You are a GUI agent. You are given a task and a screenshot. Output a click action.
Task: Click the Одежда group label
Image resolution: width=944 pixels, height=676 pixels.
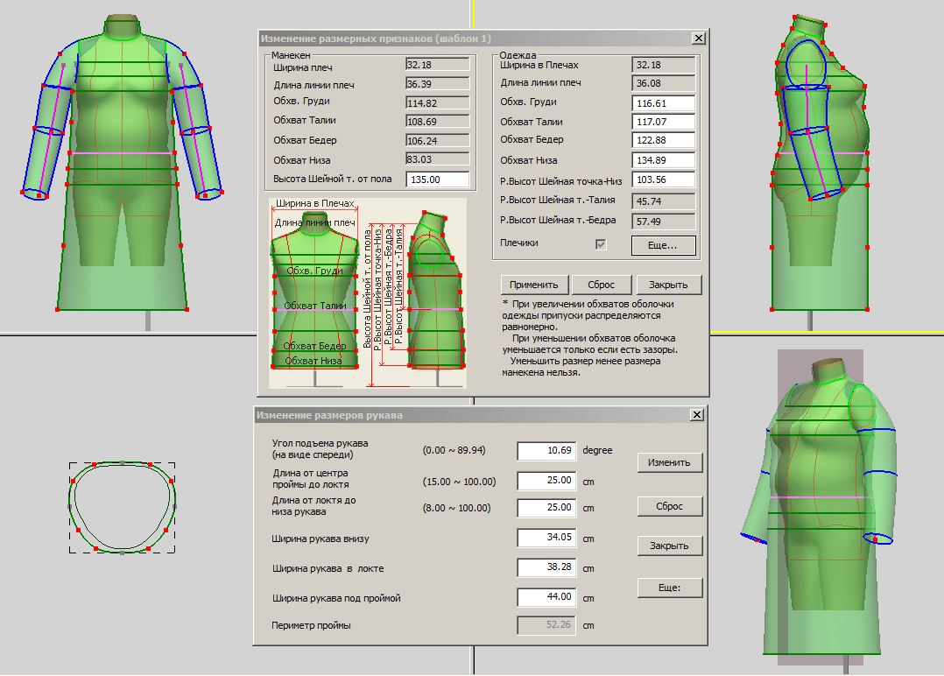[x=518, y=55]
